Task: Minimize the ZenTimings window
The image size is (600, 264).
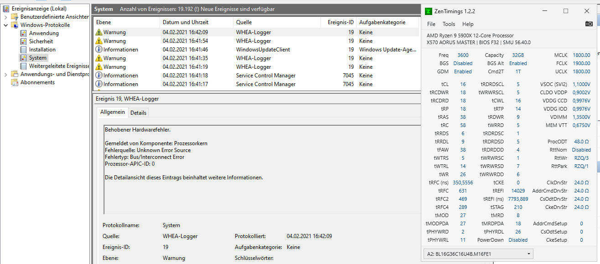Action: point(545,11)
